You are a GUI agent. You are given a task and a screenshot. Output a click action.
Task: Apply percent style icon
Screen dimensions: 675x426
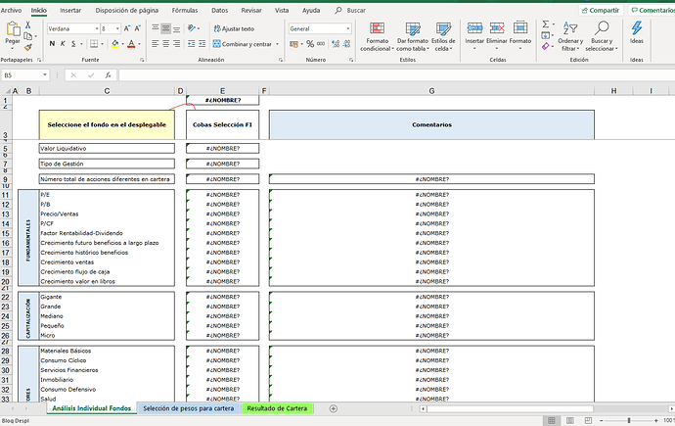point(310,44)
